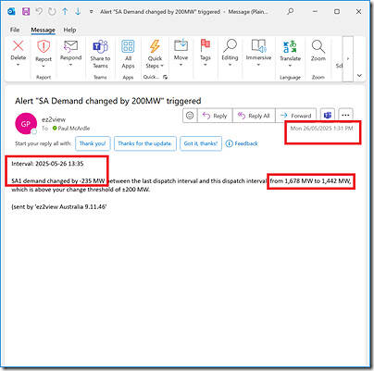
Task: Click the Outlook app icon in title bar
Action: 11,12
